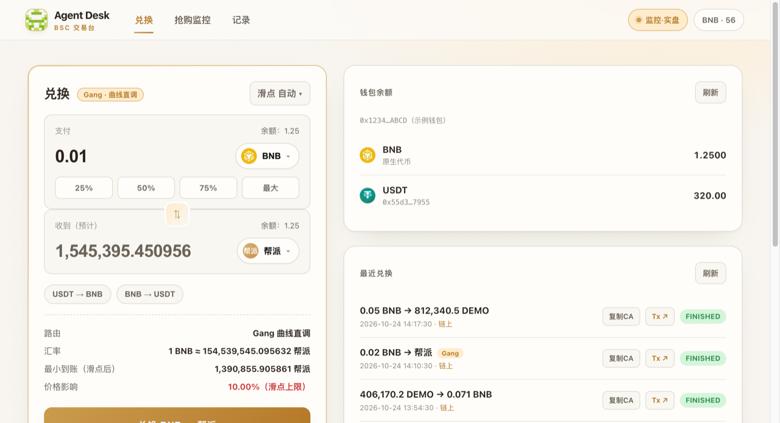This screenshot has width=780, height=423.
Task: Click the estimated receive amount 1,545,395.450956
Action: coord(123,251)
